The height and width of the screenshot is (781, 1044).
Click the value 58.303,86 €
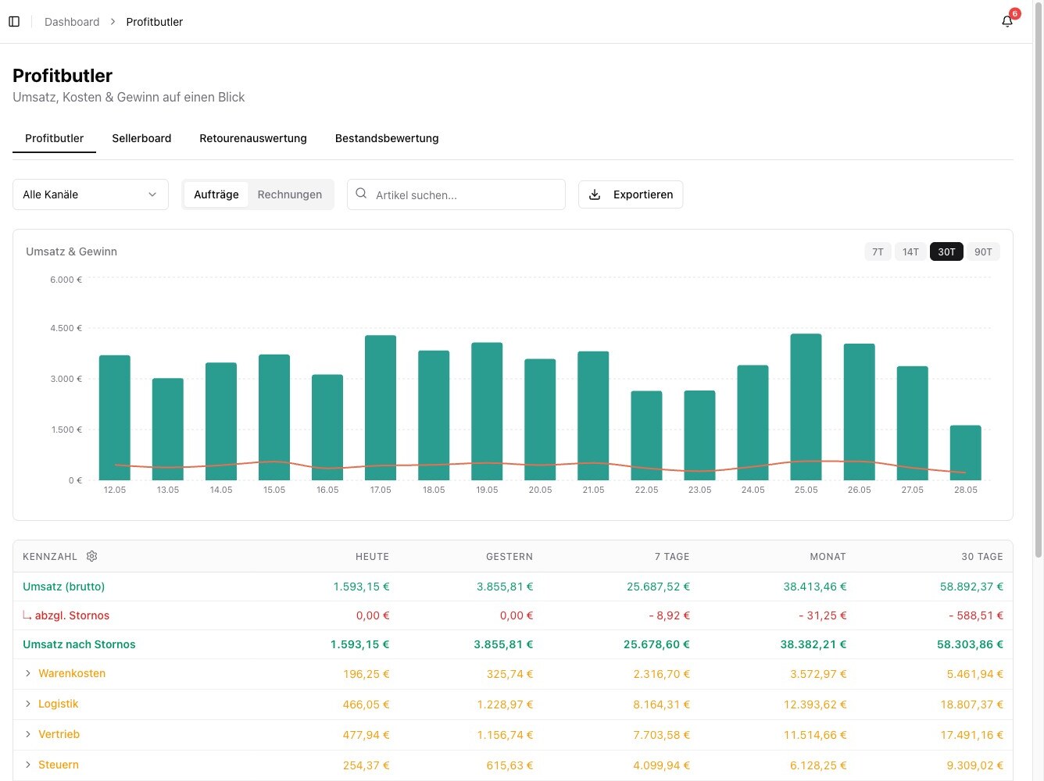click(970, 644)
